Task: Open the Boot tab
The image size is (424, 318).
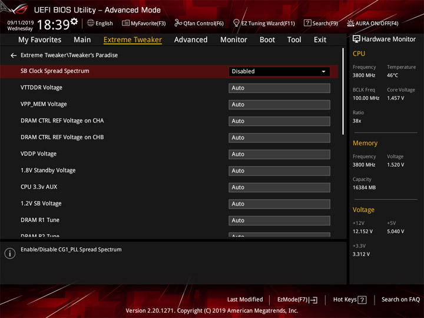Action: (267, 40)
